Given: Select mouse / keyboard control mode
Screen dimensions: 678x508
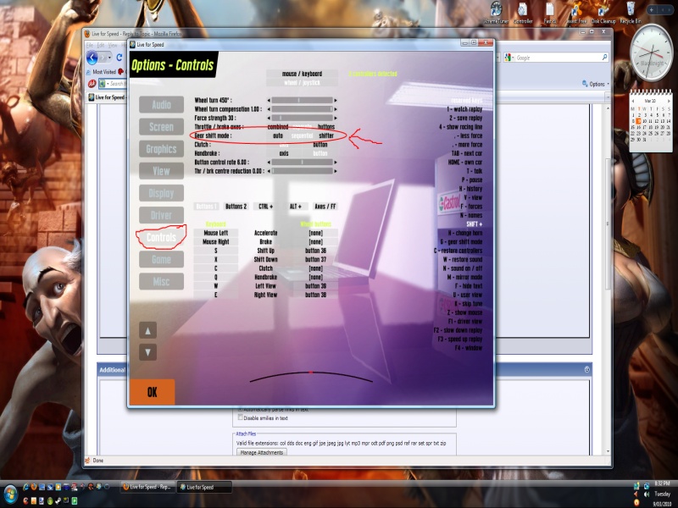Looking at the screenshot, I should click(302, 74).
